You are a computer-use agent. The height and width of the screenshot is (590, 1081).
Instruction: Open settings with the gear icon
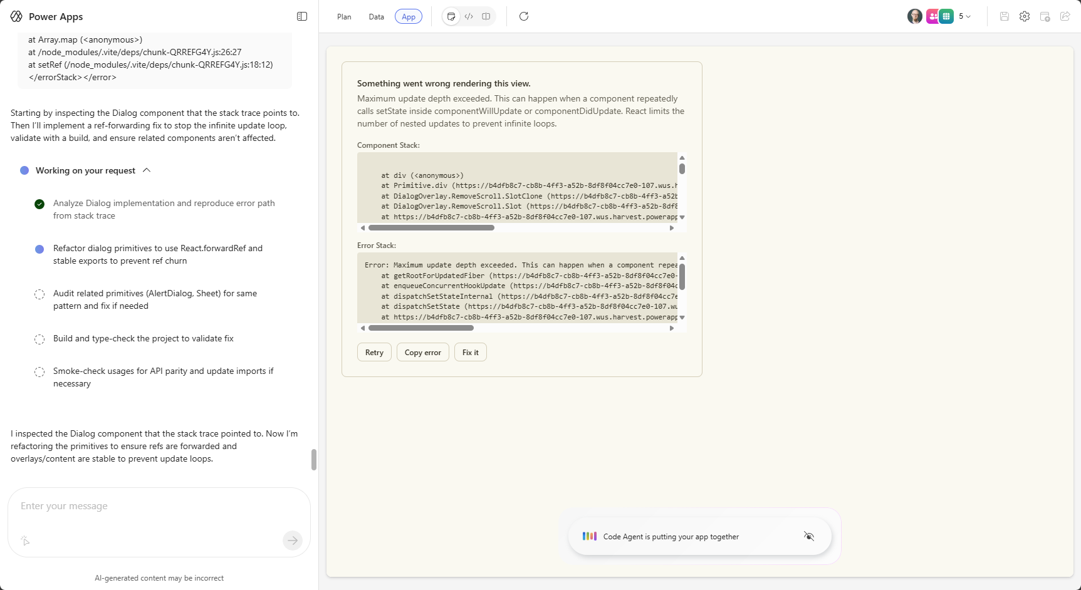[1025, 16]
